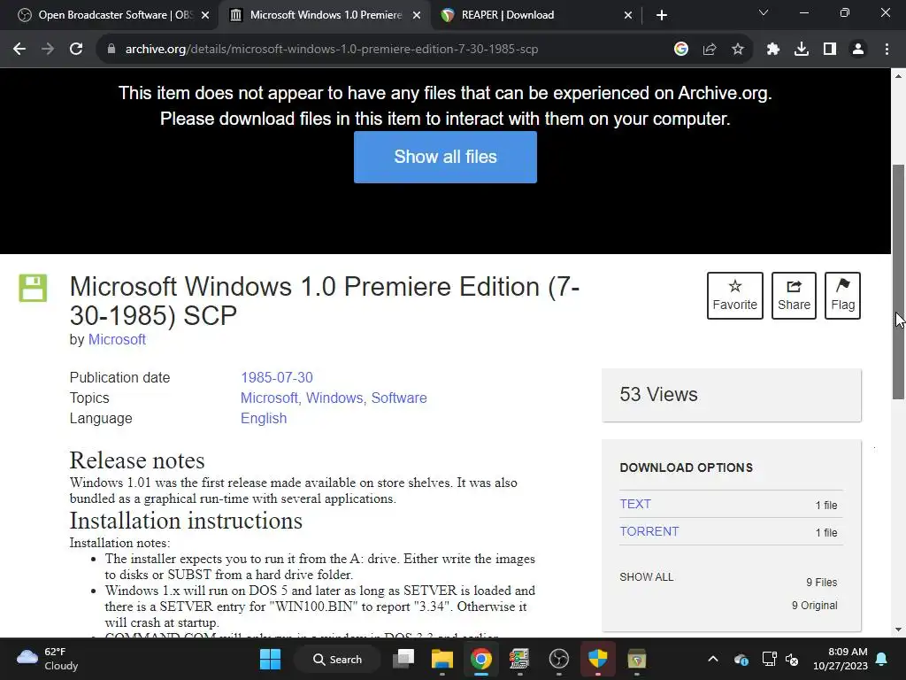The width and height of the screenshot is (906, 680).
Task: Open Task View in the taskbar
Action: coord(403,659)
